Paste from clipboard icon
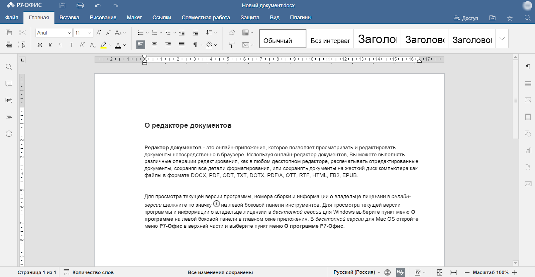Image resolution: width=535 pixels, height=277 pixels. [9, 45]
